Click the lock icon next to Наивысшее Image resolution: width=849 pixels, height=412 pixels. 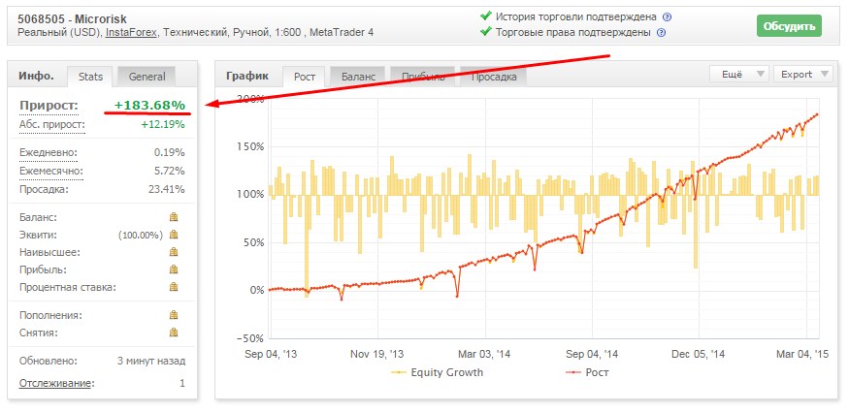click(175, 252)
